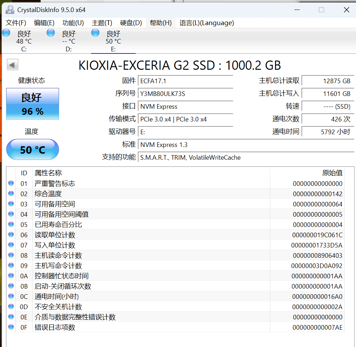Click status orb for attribute 07 写入单位计数

point(11,245)
